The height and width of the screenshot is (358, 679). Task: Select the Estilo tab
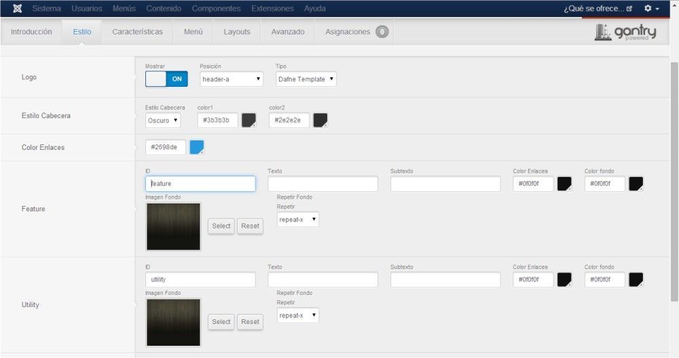[82, 32]
